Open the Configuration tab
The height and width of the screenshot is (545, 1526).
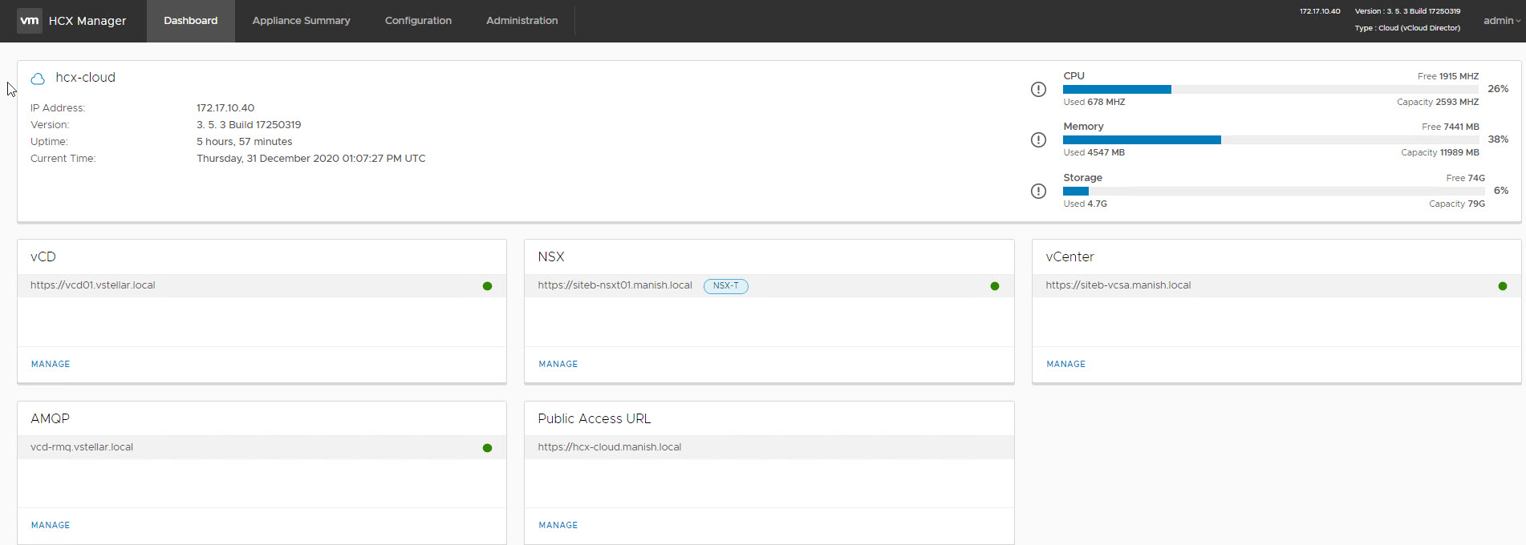[418, 21]
